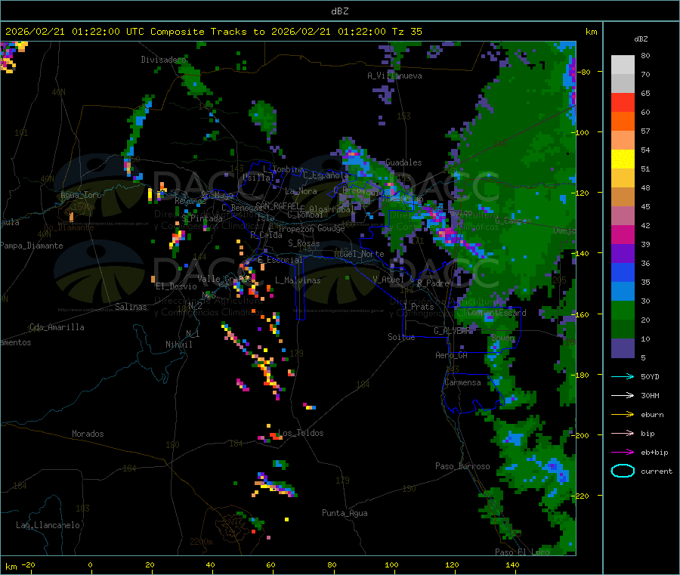Select the bright yellow 54 dBZ swatch
The image size is (680, 575).
(623, 159)
